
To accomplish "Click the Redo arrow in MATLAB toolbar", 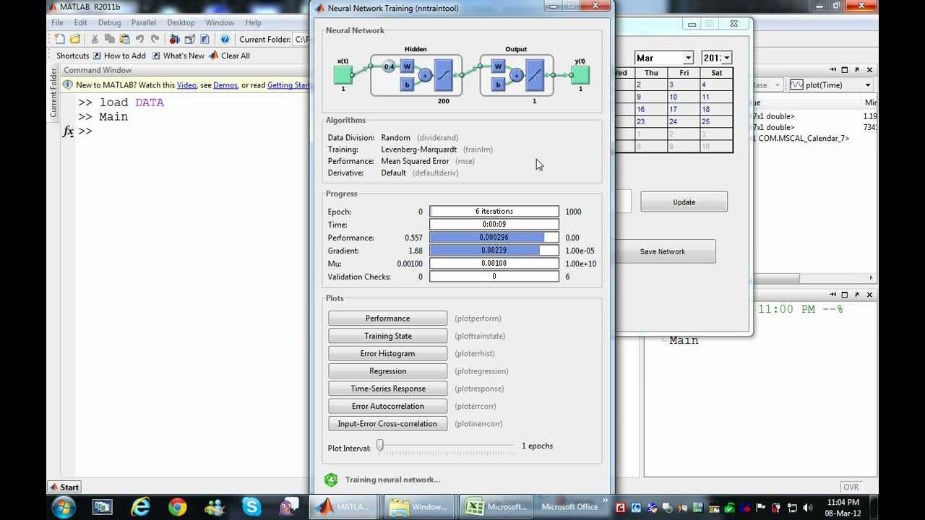I will pos(155,40).
